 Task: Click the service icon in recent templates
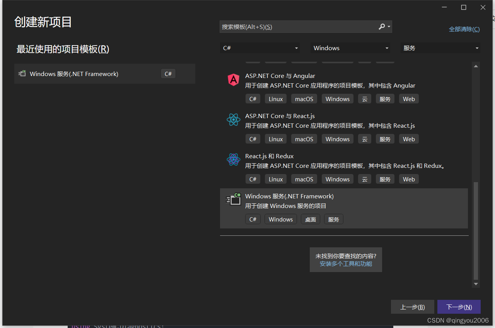point(22,73)
